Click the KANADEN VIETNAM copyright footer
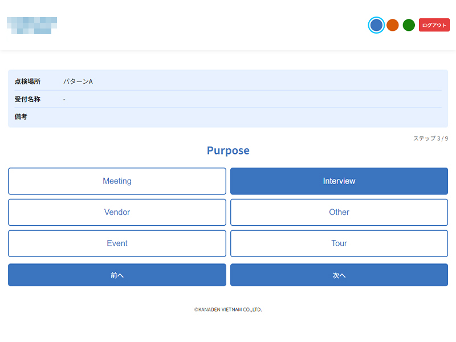The width and height of the screenshot is (456, 342). pos(228,310)
